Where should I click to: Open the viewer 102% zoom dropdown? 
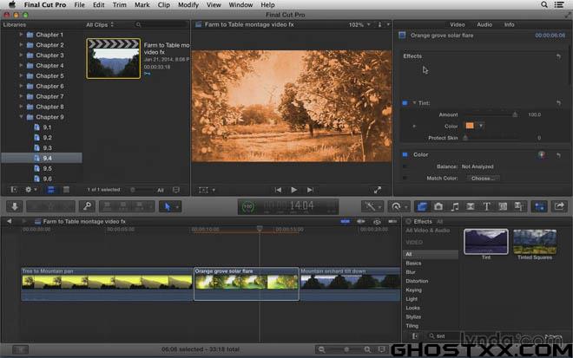pyautogui.click(x=359, y=24)
